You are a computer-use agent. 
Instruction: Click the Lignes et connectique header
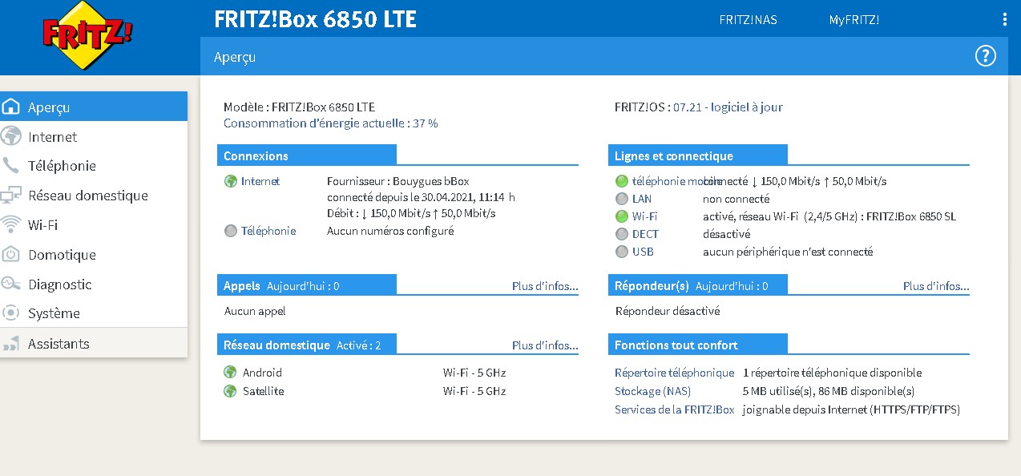coord(698,155)
